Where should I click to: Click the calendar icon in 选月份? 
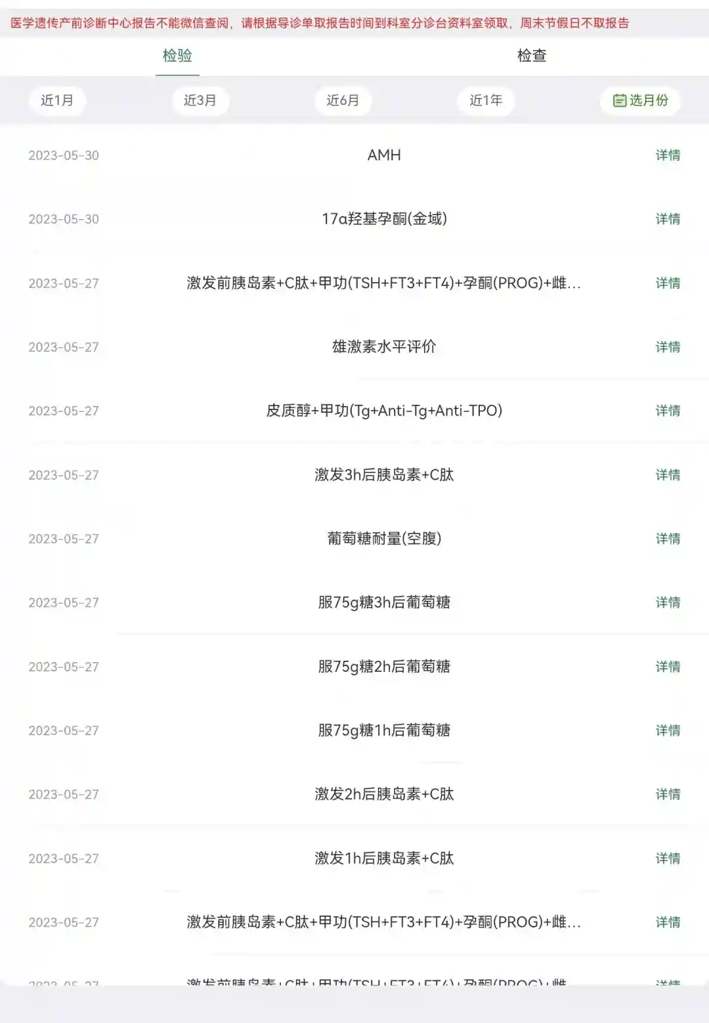tap(619, 100)
